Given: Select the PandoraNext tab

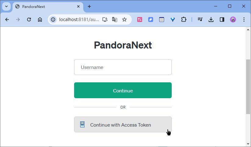Looking at the screenshot, I should coord(46,6).
